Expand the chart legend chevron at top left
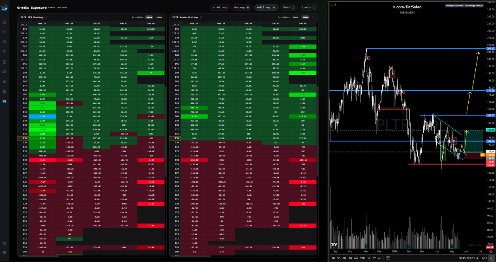Image resolution: width=496 pixels, height=262 pixels. point(333,5)
